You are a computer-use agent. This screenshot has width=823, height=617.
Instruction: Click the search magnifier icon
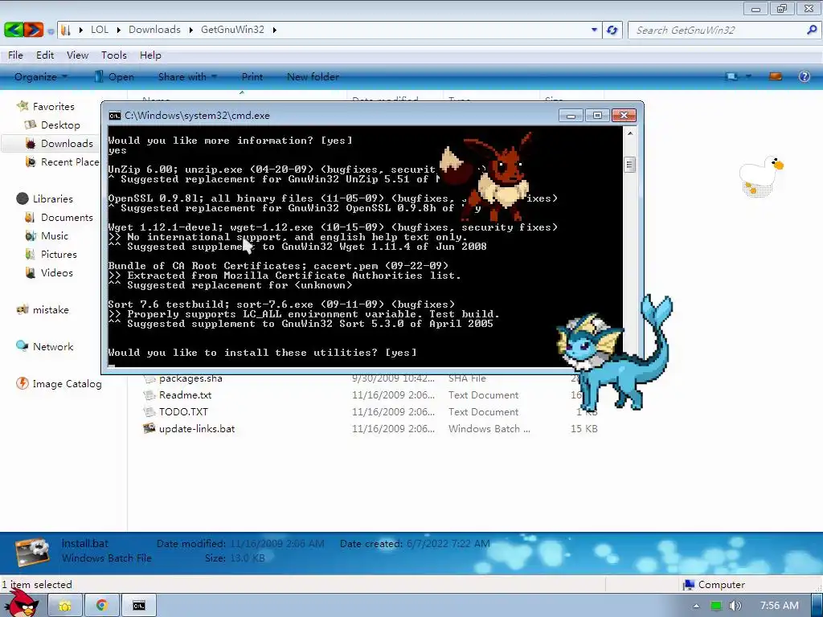coord(812,30)
